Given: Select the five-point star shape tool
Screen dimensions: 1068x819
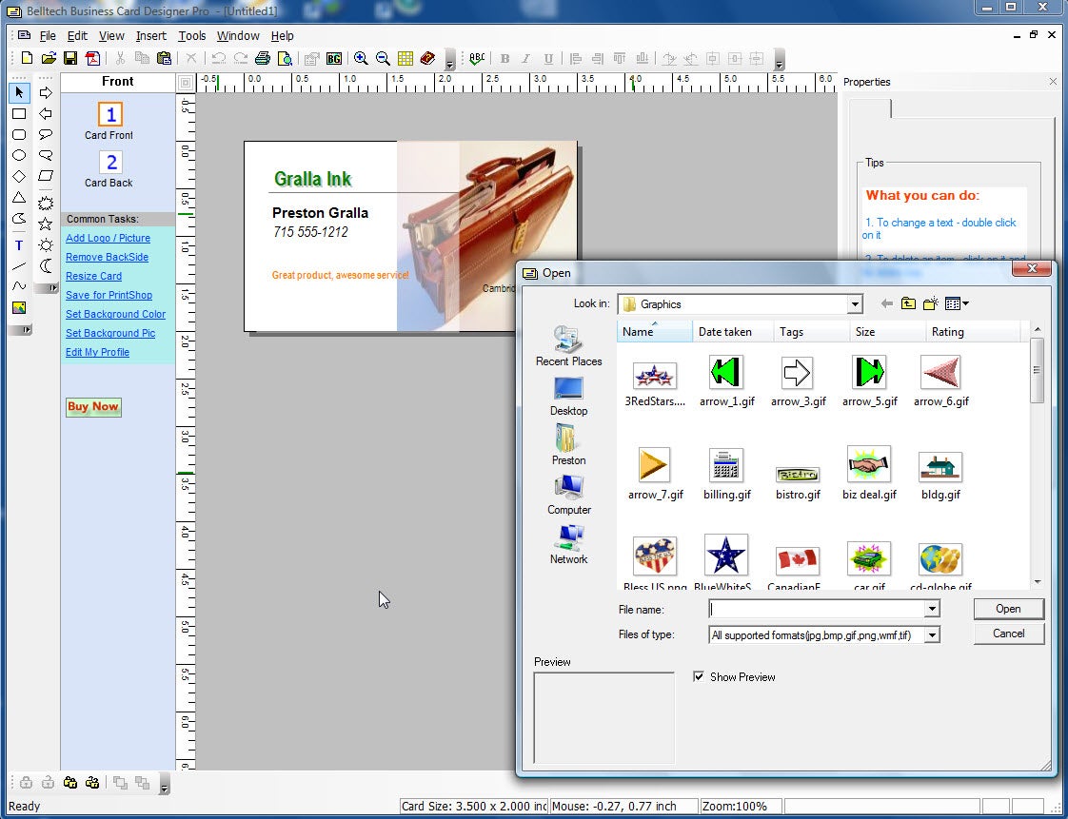Looking at the screenshot, I should pyautogui.click(x=46, y=224).
